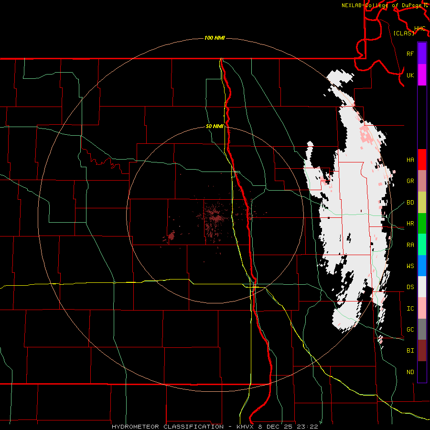Screen dimensions: 430x430
Task: Click the "NEXLAB-College of DuPage" credit text
Action: tap(382, 5)
